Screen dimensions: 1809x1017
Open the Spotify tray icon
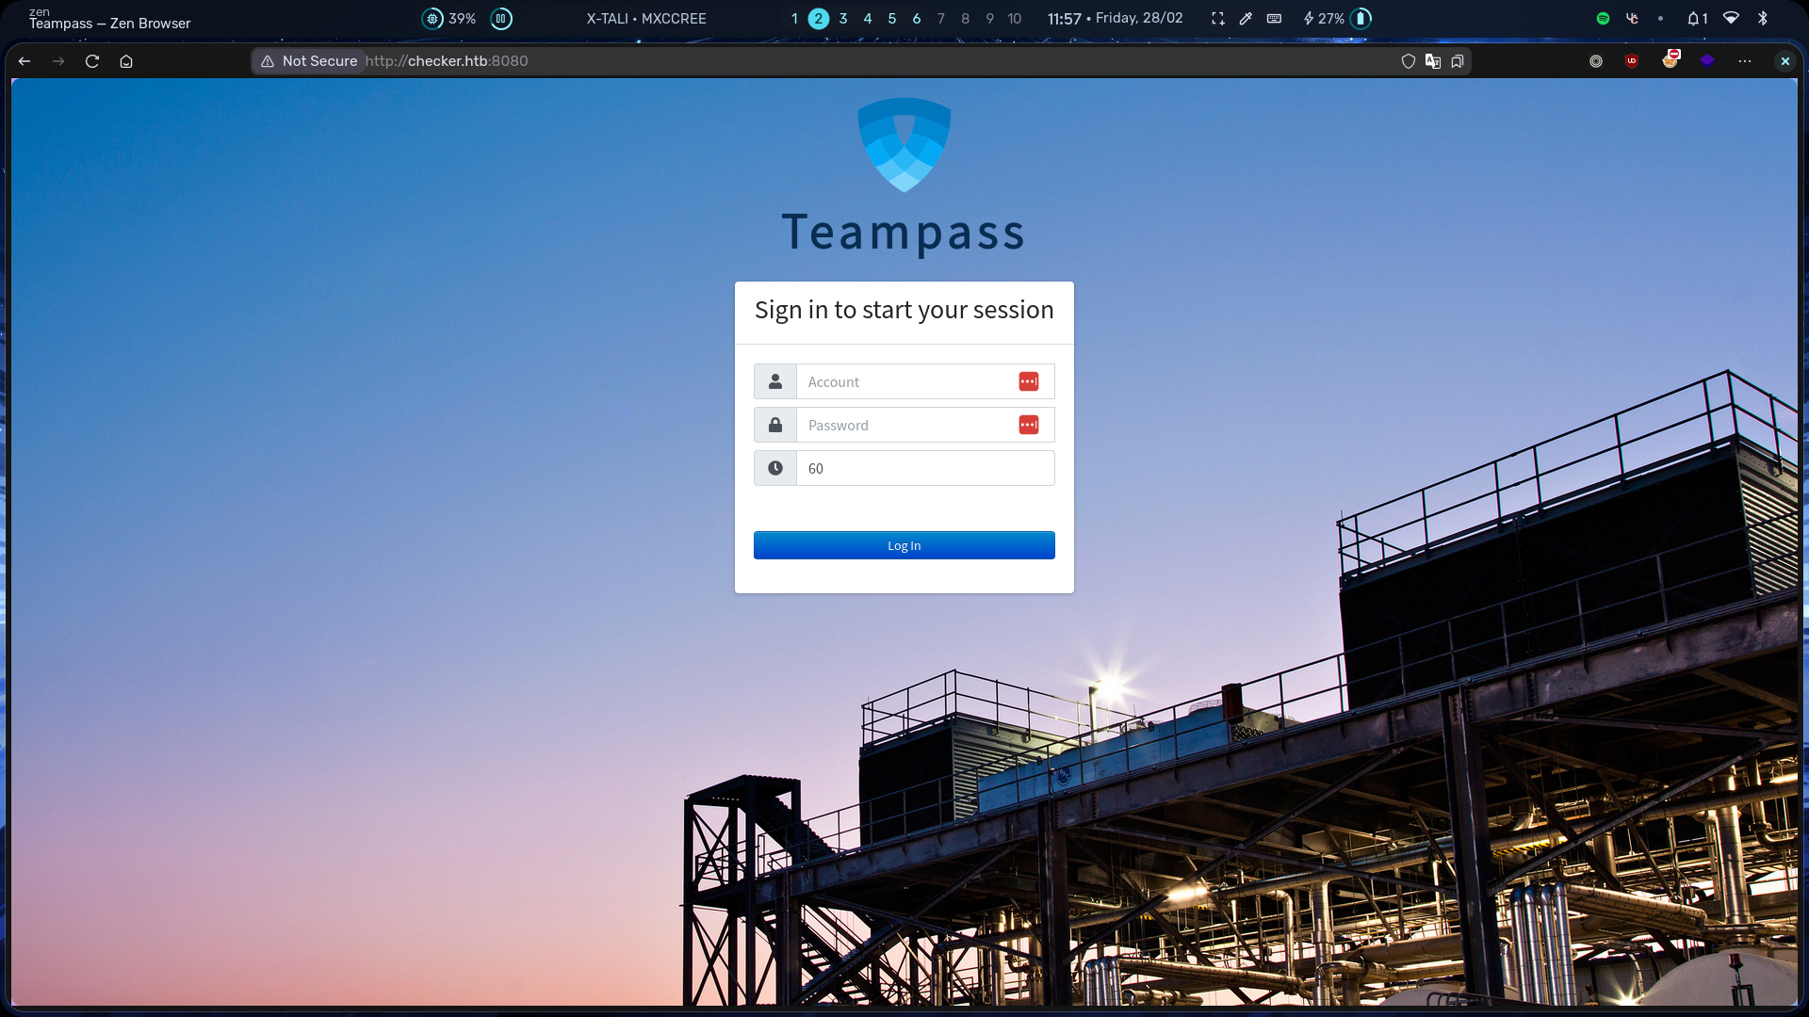click(1604, 19)
